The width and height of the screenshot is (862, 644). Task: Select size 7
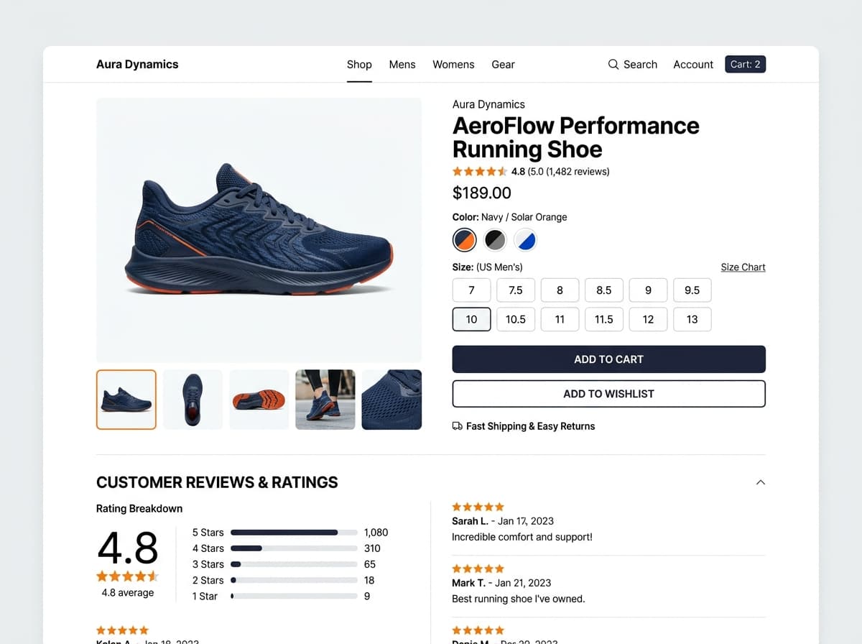point(471,290)
